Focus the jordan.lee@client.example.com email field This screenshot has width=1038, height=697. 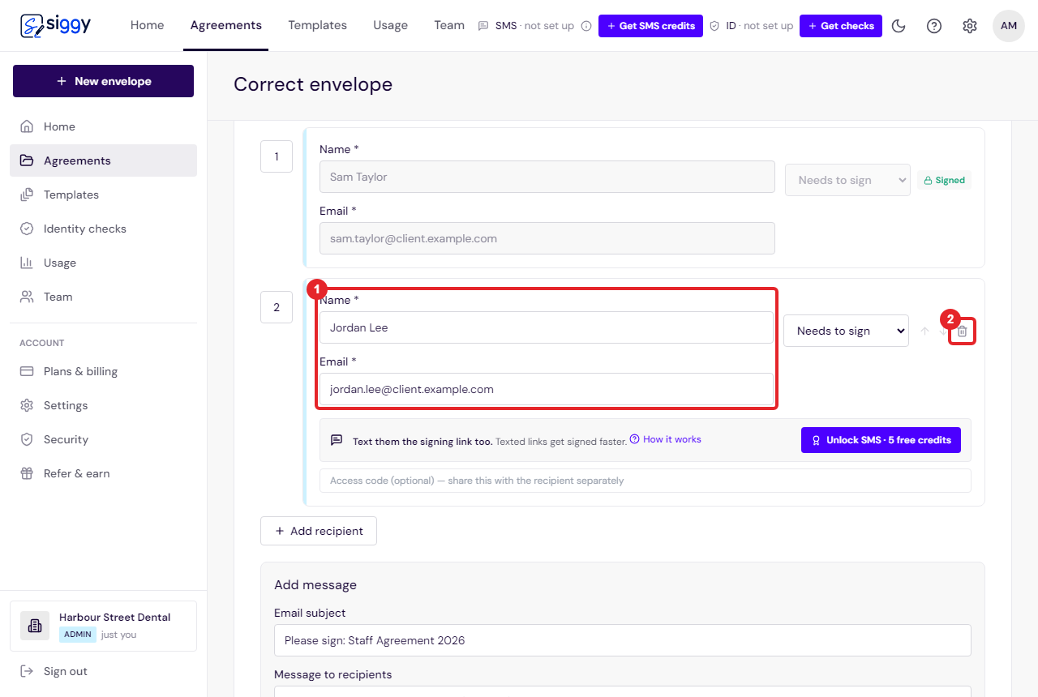coord(547,389)
